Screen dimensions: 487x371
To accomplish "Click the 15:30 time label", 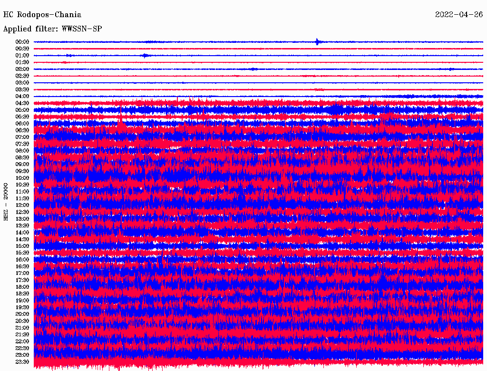I will click(x=22, y=253).
